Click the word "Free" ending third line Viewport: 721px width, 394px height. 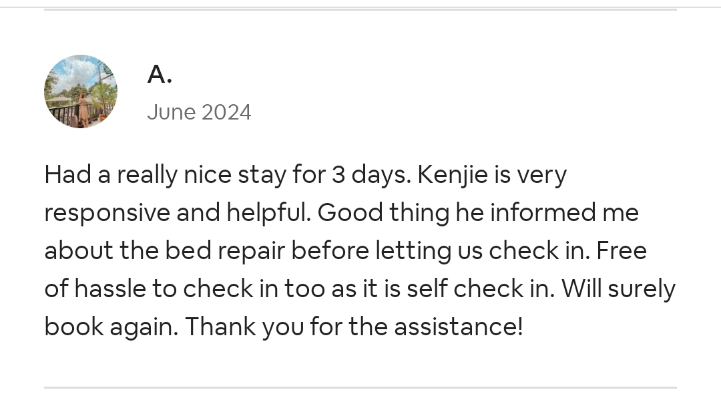click(x=622, y=251)
